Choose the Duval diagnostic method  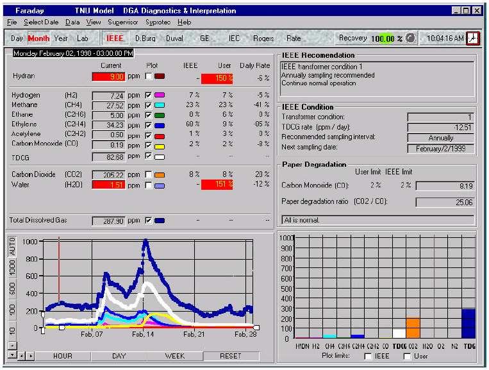pyautogui.click(x=174, y=38)
